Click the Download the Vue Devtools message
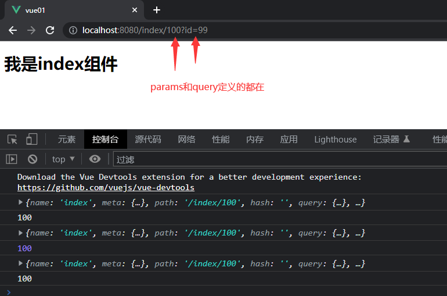Screen dimensions: 447x296 [x=189, y=177]
